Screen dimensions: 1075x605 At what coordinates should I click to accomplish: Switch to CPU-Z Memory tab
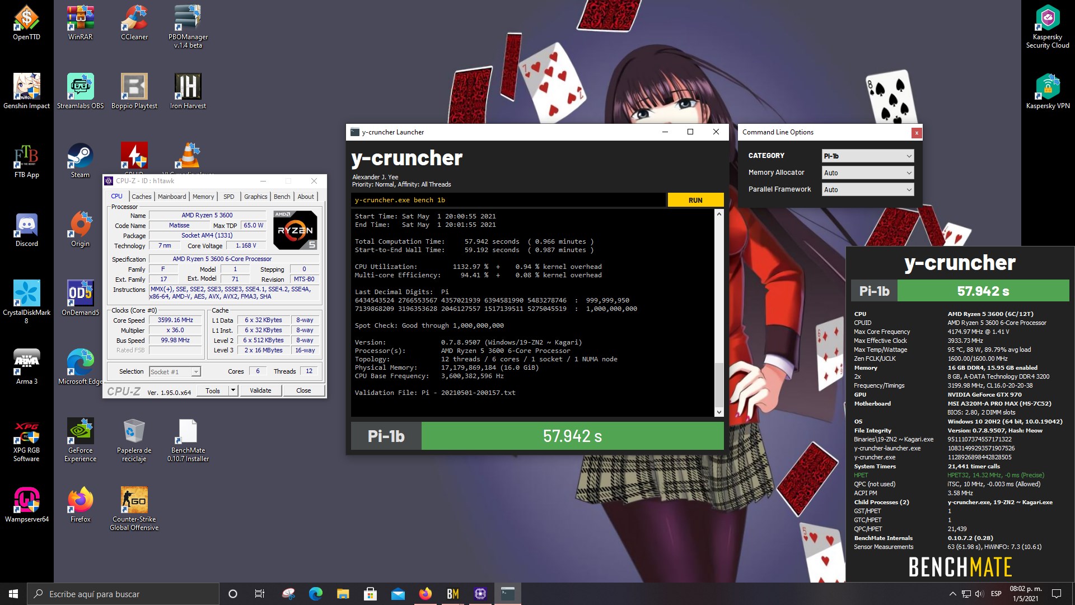pos(203,197)
